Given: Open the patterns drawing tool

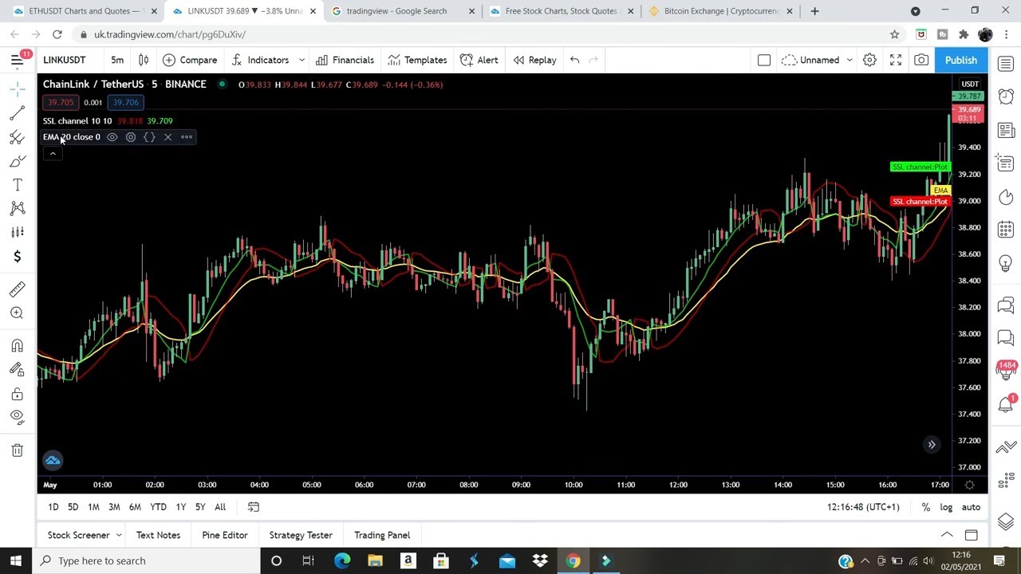Looking at the screenshot, I should coord(17,208).
